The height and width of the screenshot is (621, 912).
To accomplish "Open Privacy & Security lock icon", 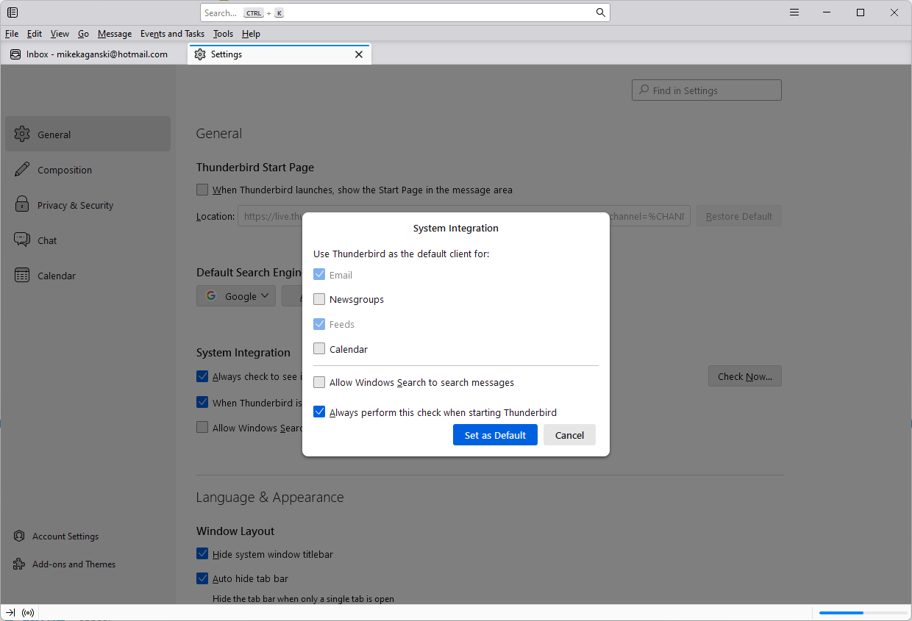I will point(22,205).
